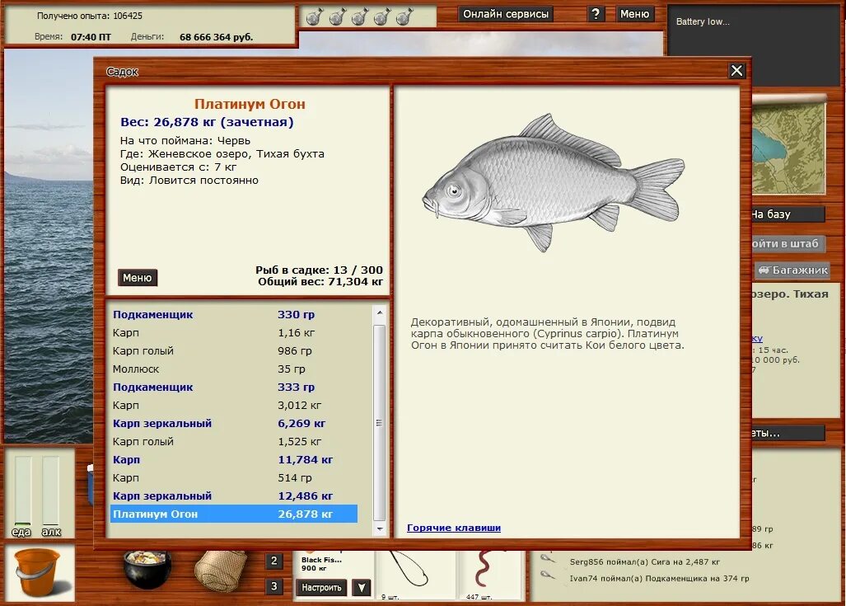
Task: Click the Battery low notification
Action: click(x=703, y=21)
